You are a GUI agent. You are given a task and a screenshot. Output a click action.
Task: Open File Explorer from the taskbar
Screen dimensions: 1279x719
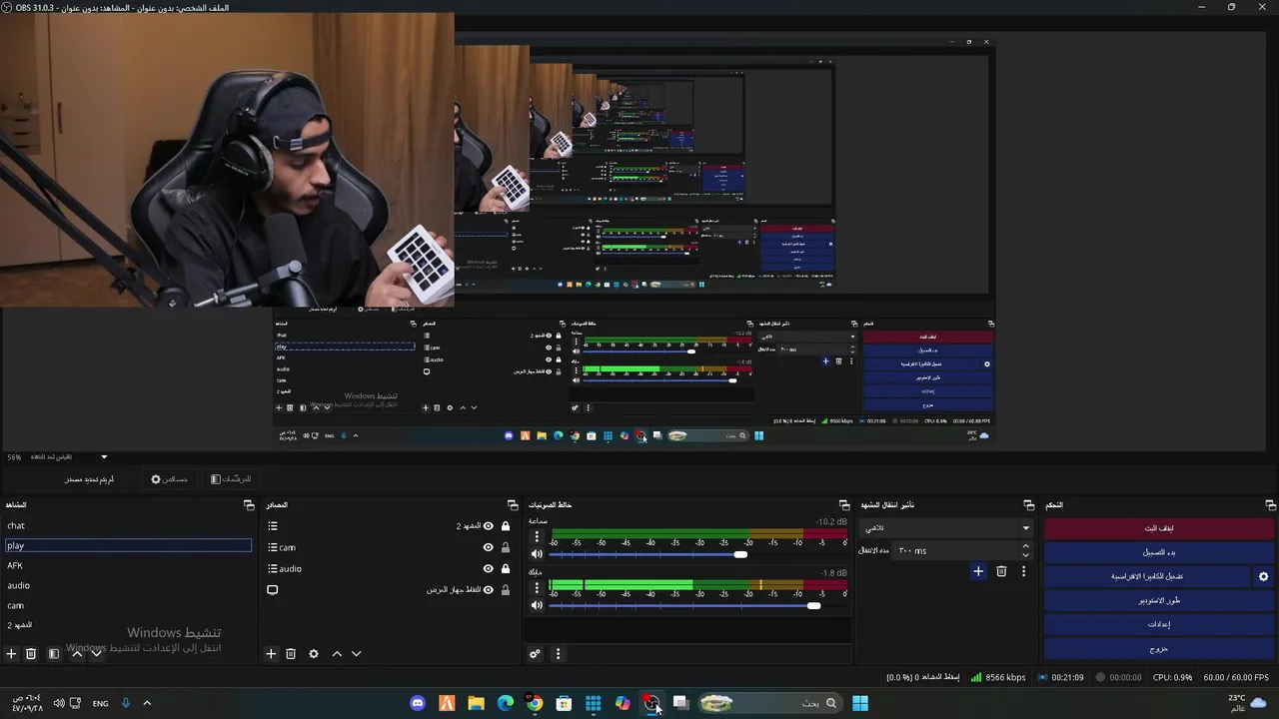pos(477,703)
